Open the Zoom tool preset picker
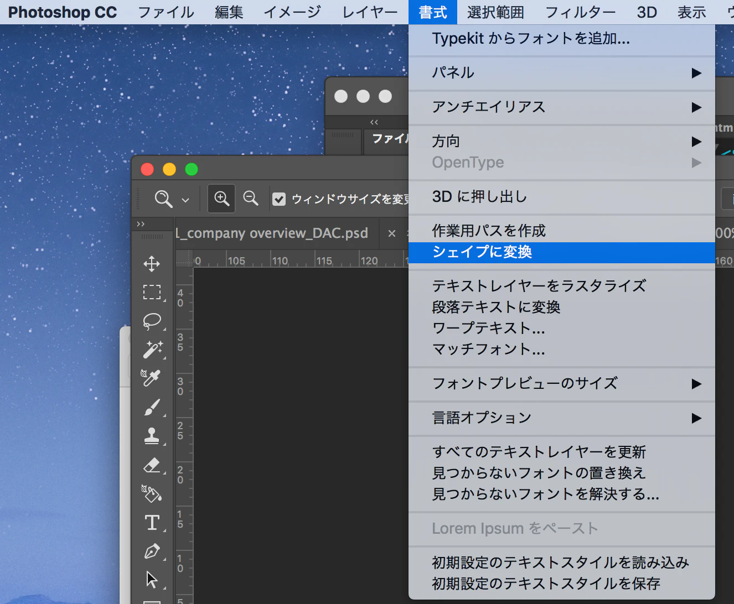The height and width of the screenshot is (604, 734). 185,200
